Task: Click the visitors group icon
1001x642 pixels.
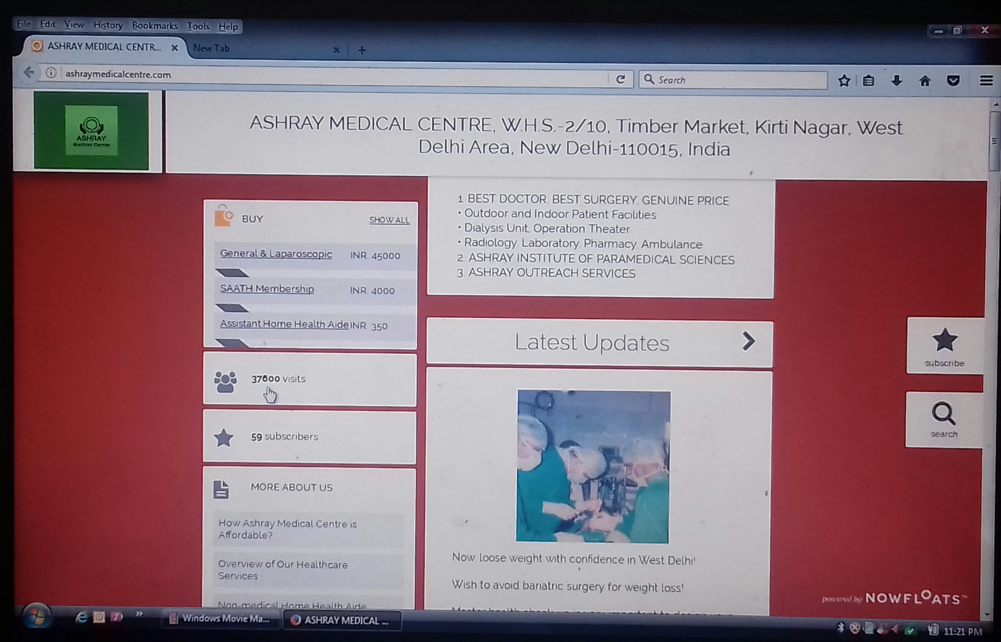Action: click(225, 382)
